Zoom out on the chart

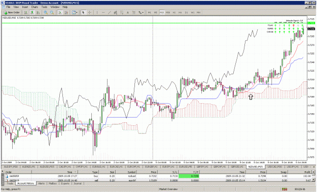52,13
